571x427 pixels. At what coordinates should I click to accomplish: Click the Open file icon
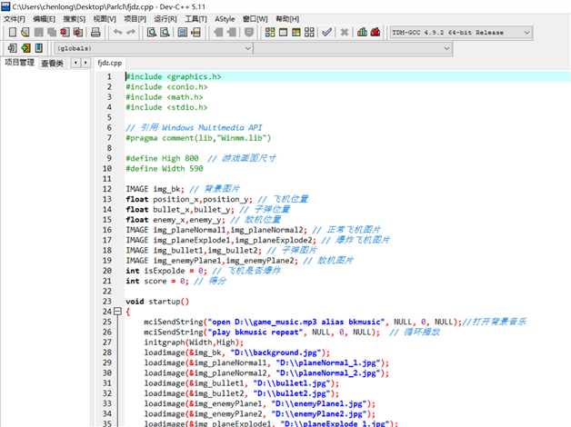pyautogui.click(x=25, y=33)
